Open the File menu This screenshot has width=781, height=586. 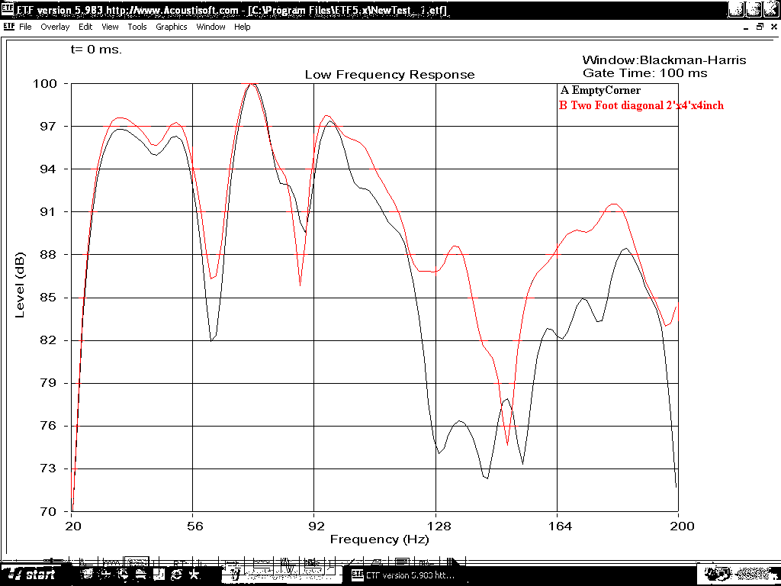coord(25,27)
